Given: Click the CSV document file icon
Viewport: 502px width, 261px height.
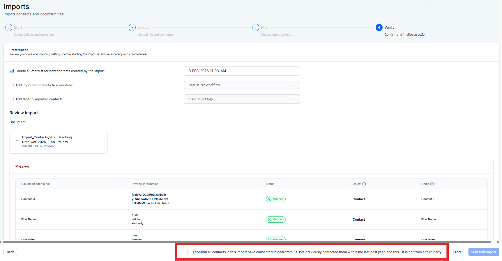Looking at the screenshot, I should 17,142.
